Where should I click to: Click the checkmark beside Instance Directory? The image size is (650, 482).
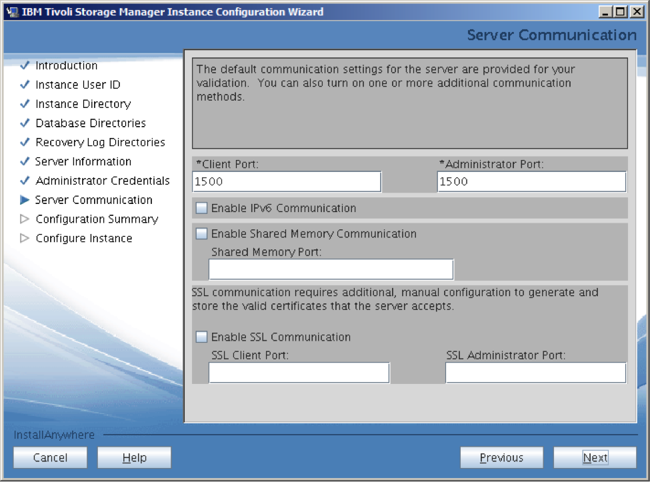(x=25, y=103)
